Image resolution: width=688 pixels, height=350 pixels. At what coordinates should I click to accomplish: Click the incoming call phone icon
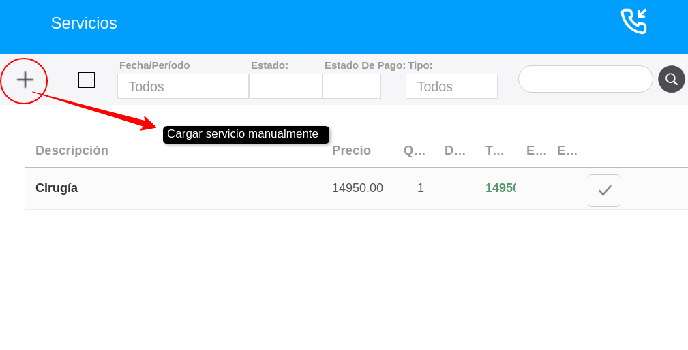(x=633, y=22)
